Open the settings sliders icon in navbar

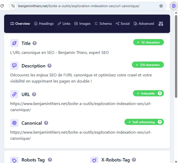[x=161, y=24]
